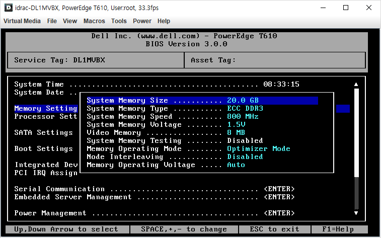This screenshot has height=238, width=381.
Task: Maximize the iDRAC console window
Action: (346, 8)
